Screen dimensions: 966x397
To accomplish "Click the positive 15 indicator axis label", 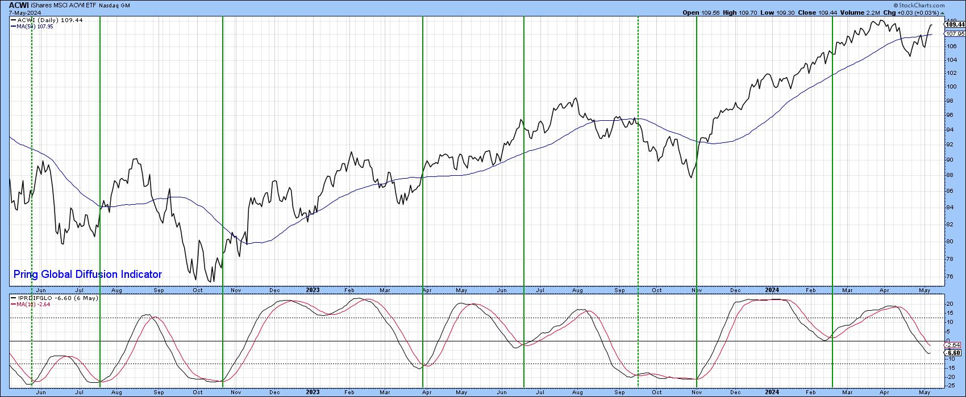I will point(949,313).
